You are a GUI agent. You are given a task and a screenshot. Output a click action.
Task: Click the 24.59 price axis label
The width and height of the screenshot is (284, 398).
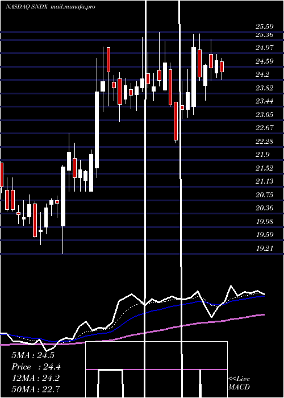[x=264, y=61]
